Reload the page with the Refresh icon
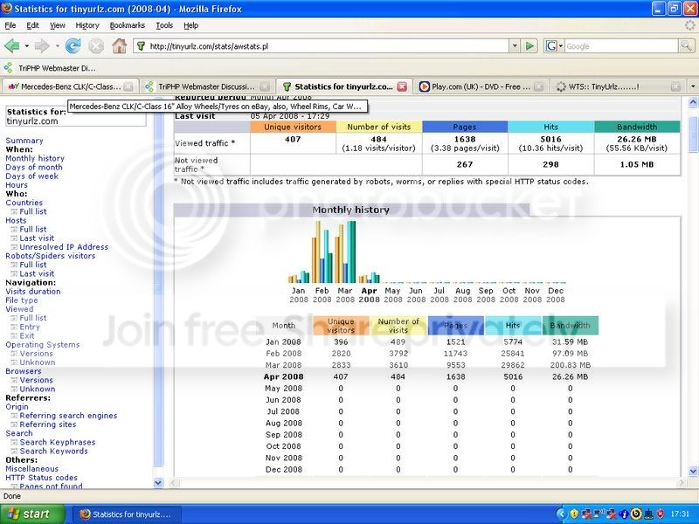This screenshot has width=699, height=524. point(73,46)
